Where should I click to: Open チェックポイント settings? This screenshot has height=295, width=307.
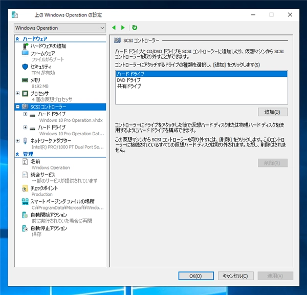(44, 188)
